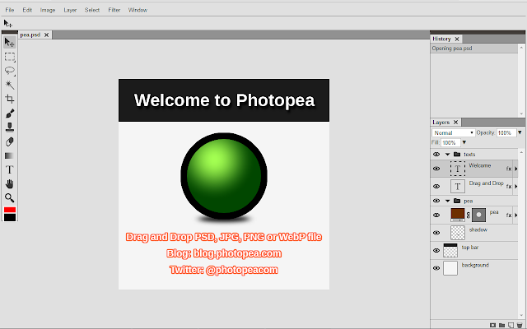
Task: Select the Gradient tool
Action: 9,155
